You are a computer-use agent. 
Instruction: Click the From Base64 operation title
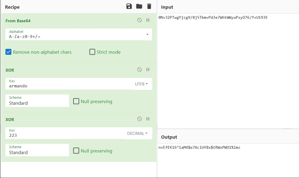click(x=18, y=21)
